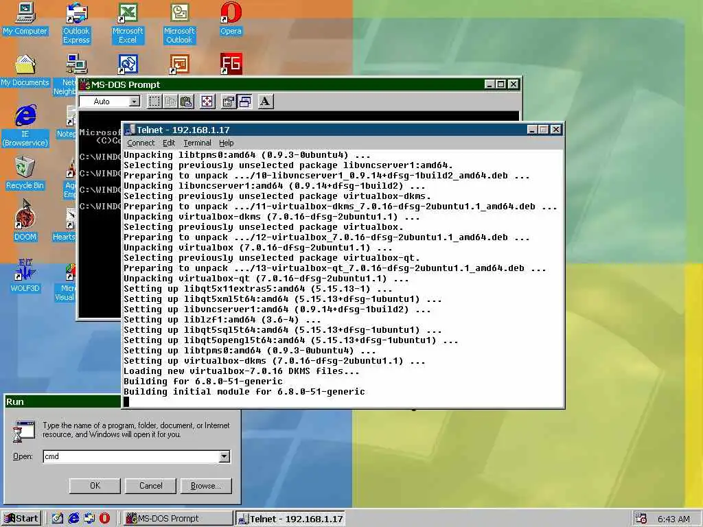Viewport: 703px width, 527px height.
Task: Expand the Open combo box history arrow
Action: click(224, 456)
